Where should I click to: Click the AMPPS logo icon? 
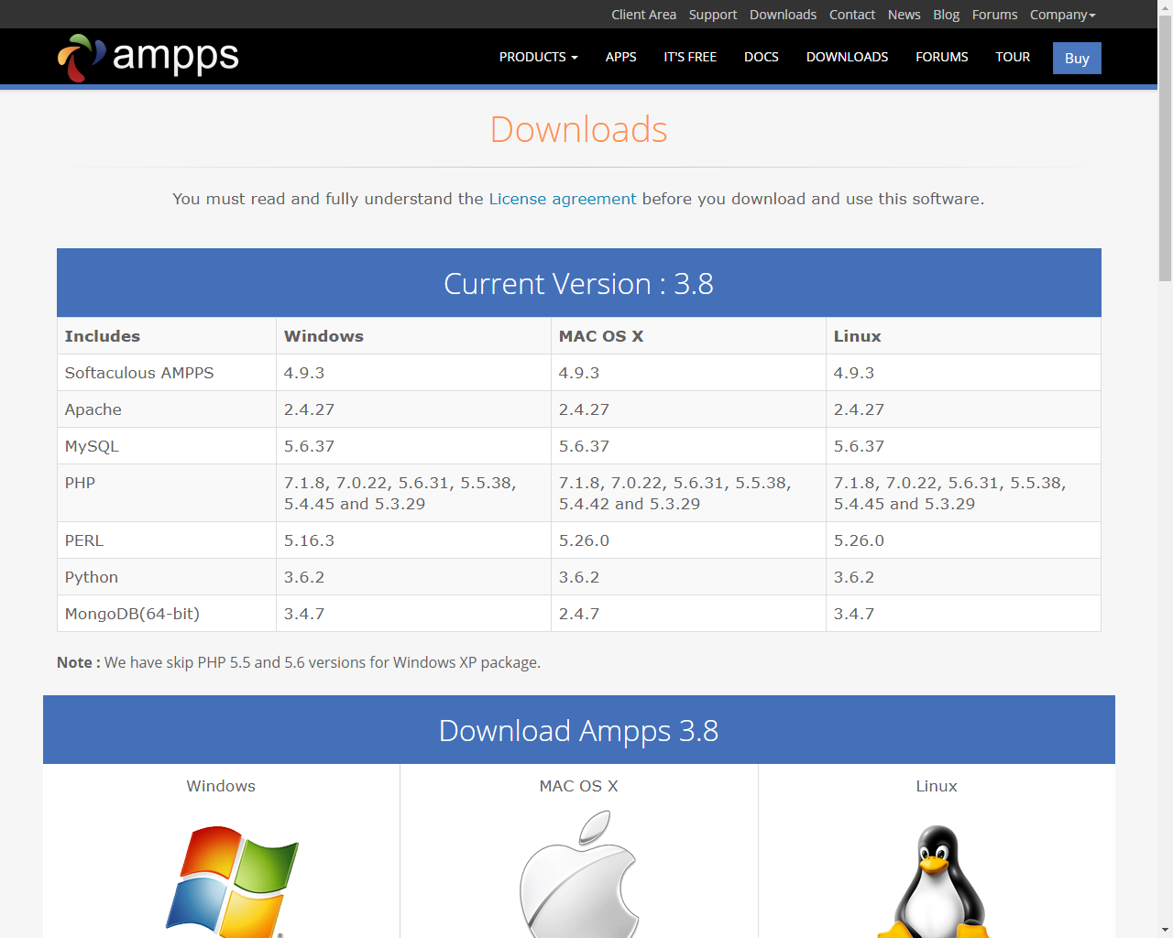pos(82,58)
